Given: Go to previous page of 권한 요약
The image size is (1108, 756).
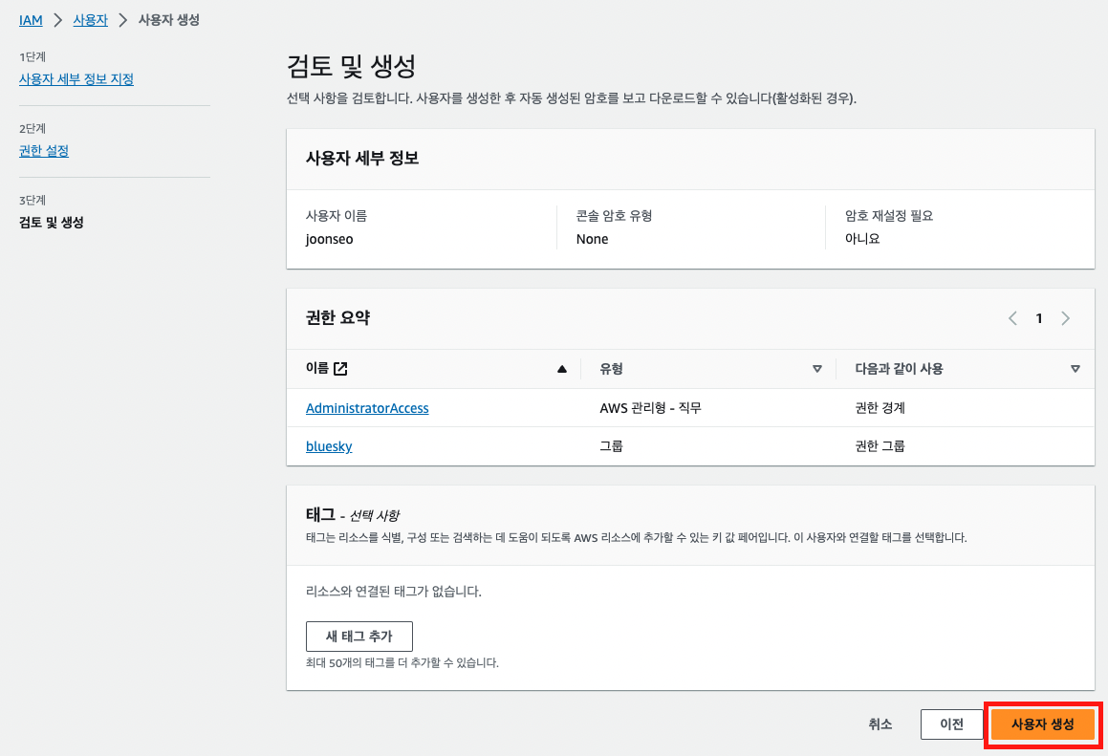Looking at the screenshot, I should point(1012,318).
